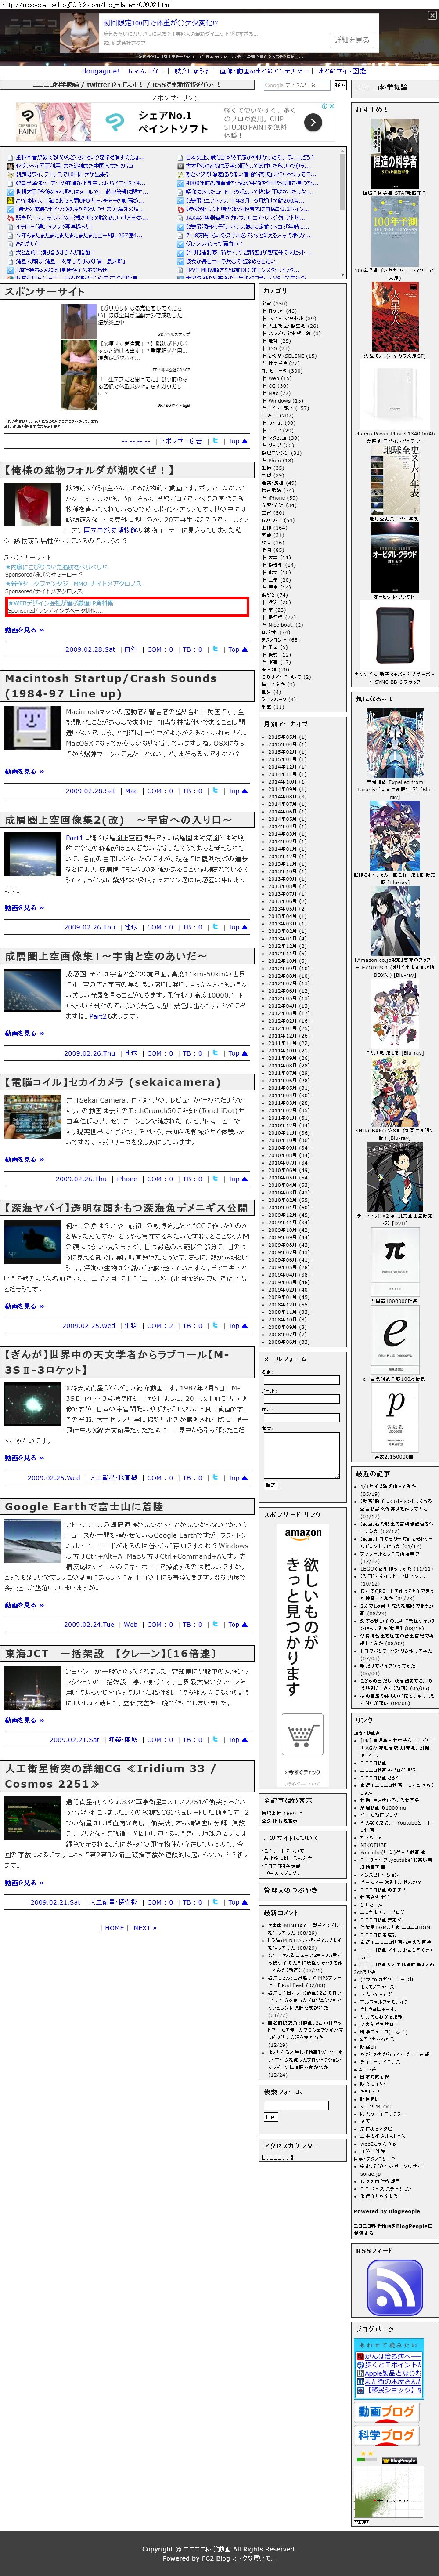Click Amazon shopping cart icon

point(303,1733)
